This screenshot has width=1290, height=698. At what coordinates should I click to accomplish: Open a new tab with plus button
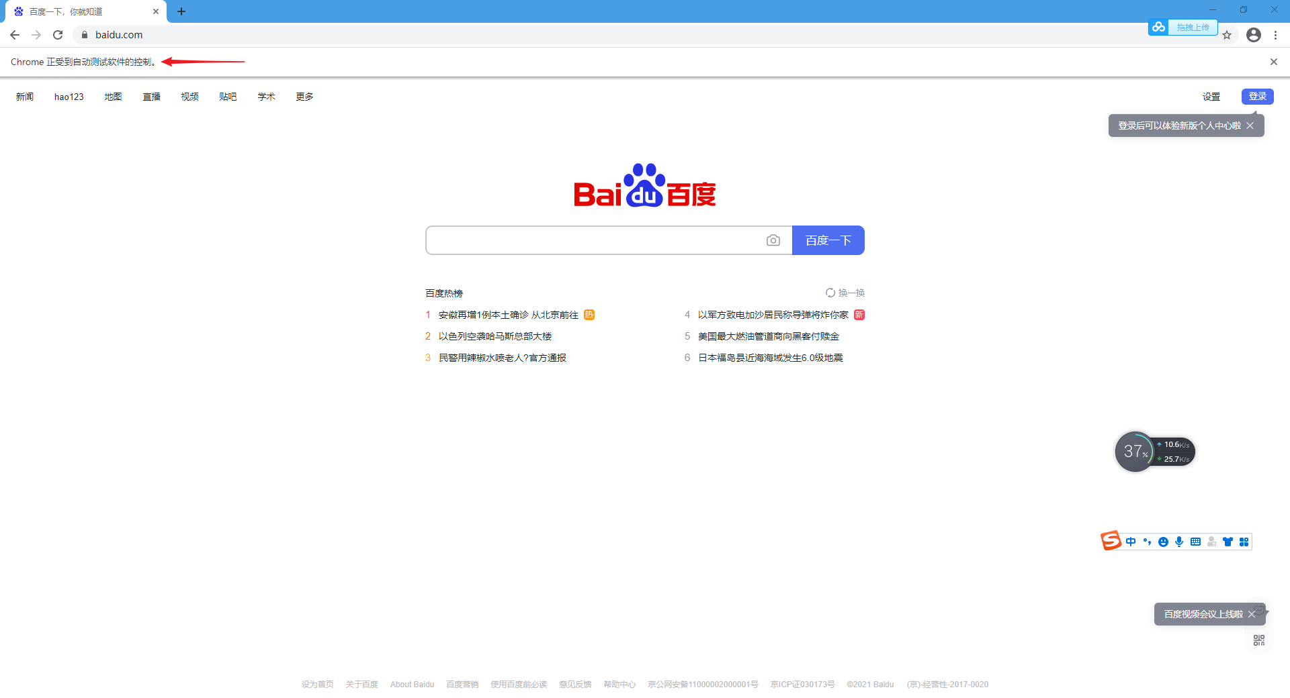click(x=181, y=11)
